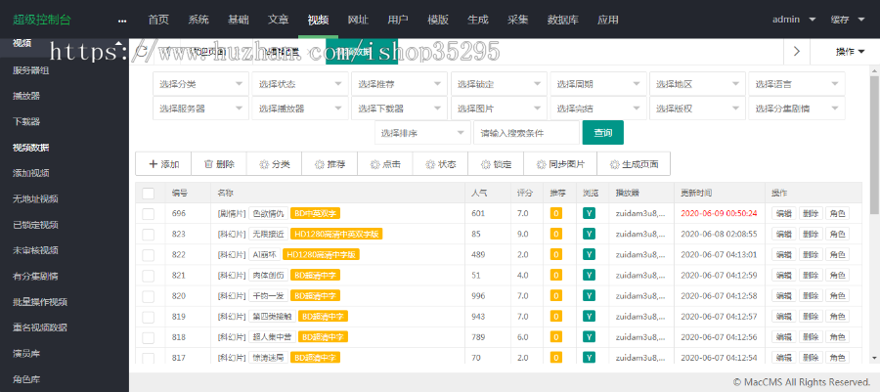Screen dimensions: 880x392
Task: Click the 请输入搜索条件 search input field
Action: coord(526,133)
